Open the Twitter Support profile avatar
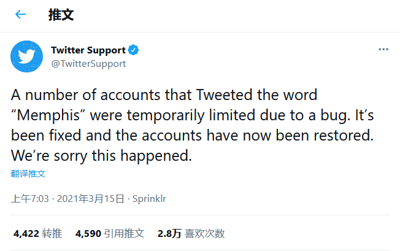Screen dimensions: 400x251 (x=26, y=56)
